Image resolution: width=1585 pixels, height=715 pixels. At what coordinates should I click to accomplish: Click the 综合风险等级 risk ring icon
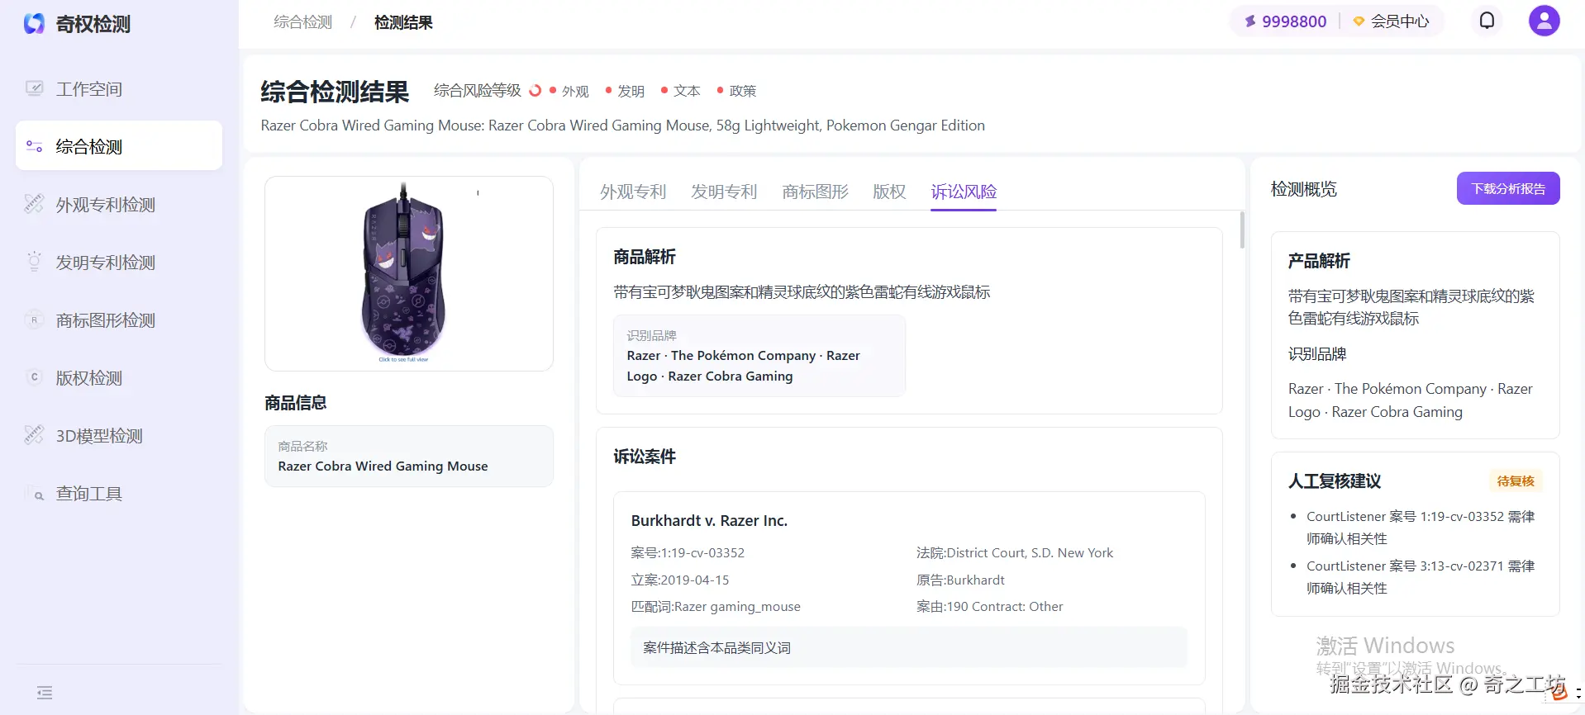click(x=535, y=91)
